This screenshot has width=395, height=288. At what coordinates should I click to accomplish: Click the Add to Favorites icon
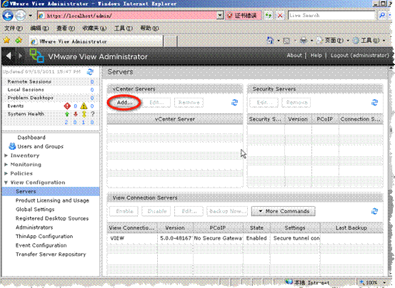[19, 40]
